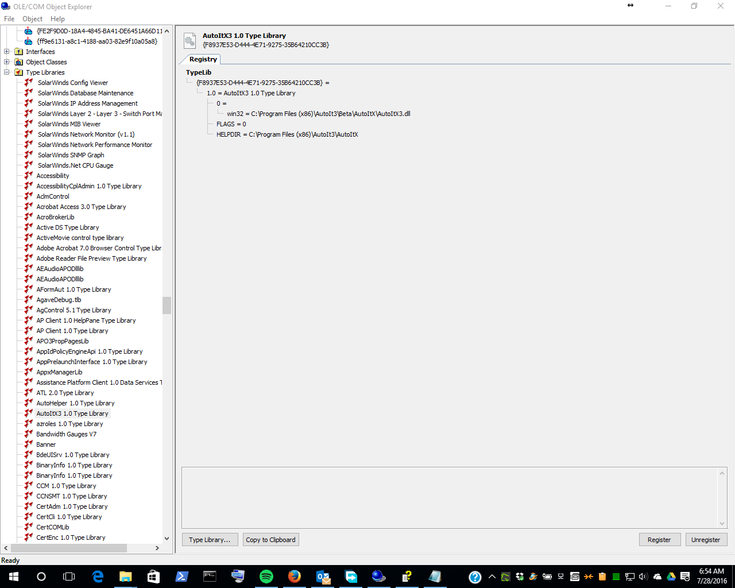This screenshot has width=735, height=588.
Task: Click the icon beside ATL 2.0 Type Library
Action: click(28, 393)
